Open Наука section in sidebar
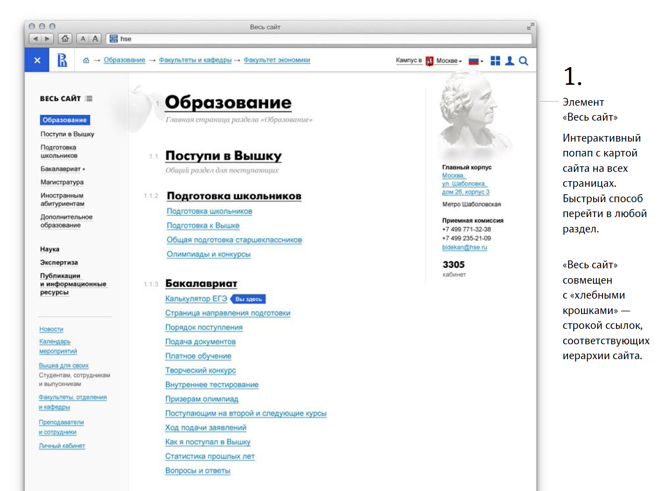Screen dimensions: 664x491 tap(50, 249)
